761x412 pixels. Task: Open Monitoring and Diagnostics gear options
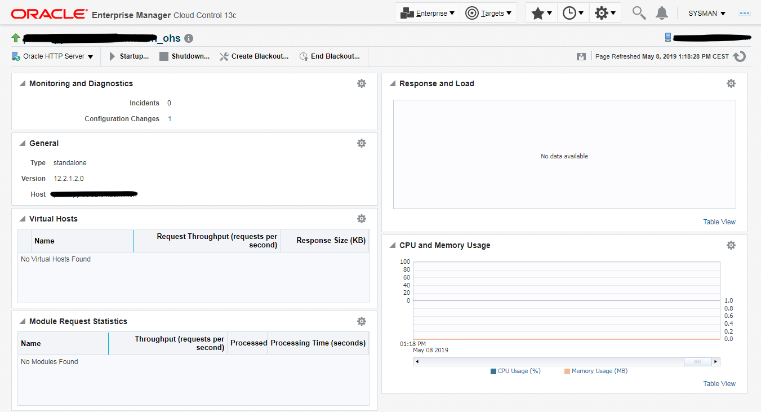coord(362,83)
